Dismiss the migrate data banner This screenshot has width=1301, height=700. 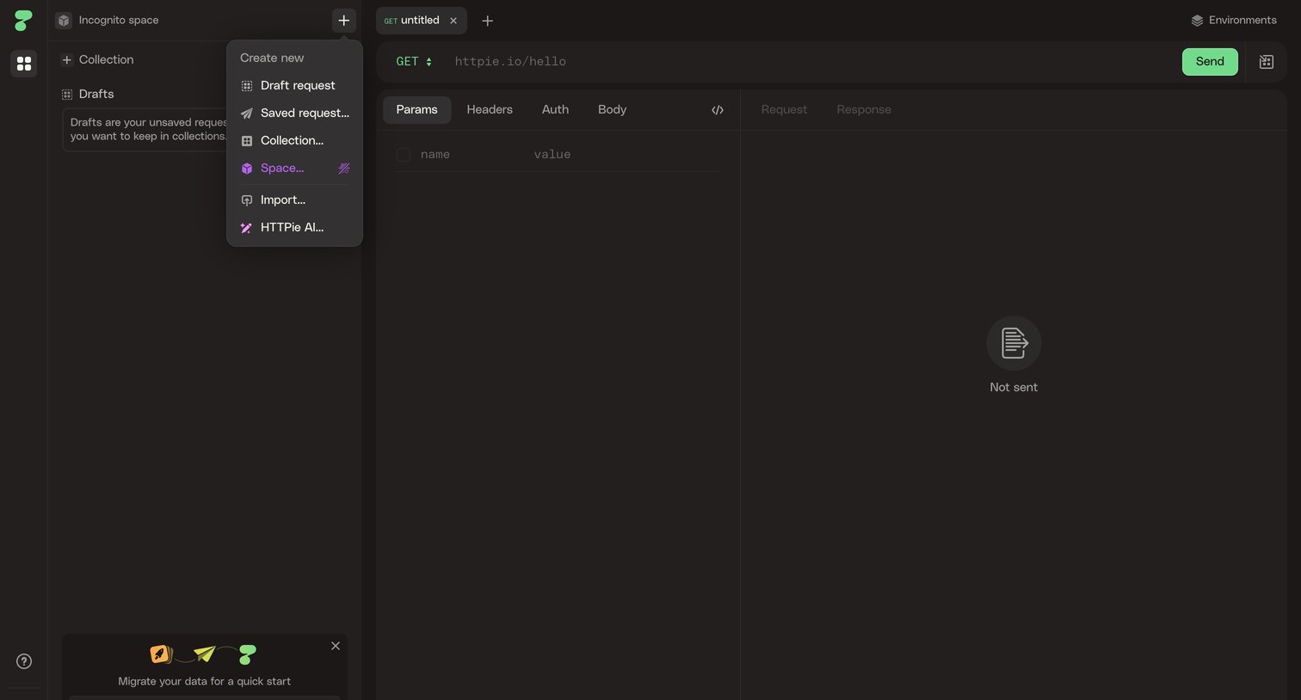(x=336, y=646)
